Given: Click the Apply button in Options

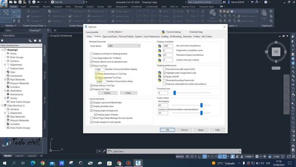Looking at the screenshot, I should pos(201,130).
